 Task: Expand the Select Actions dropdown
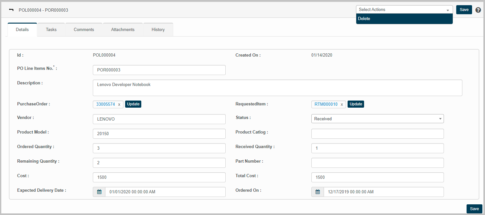tap(404, 10)
